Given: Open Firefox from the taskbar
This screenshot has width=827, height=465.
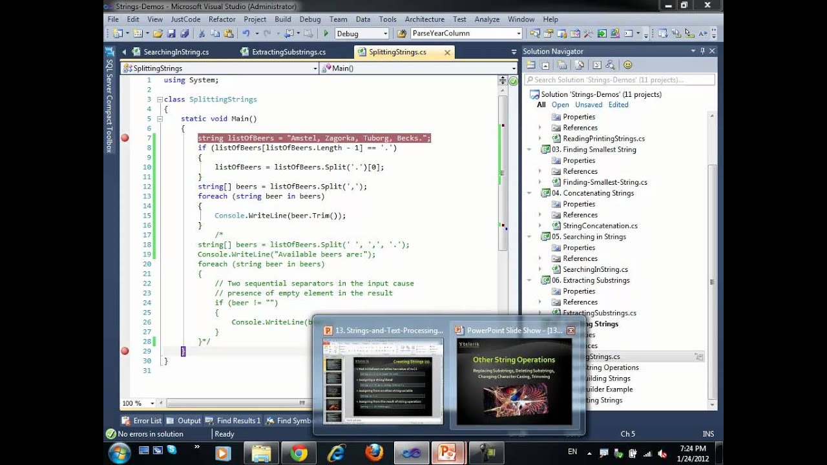Looking at the screenshot, I should pyautogui.click(x=374, y=453).
